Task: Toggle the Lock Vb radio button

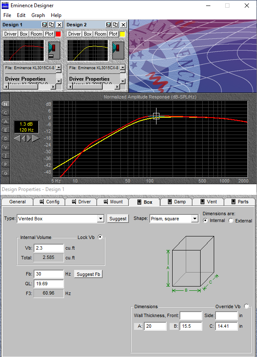Action: click(100, 237)
